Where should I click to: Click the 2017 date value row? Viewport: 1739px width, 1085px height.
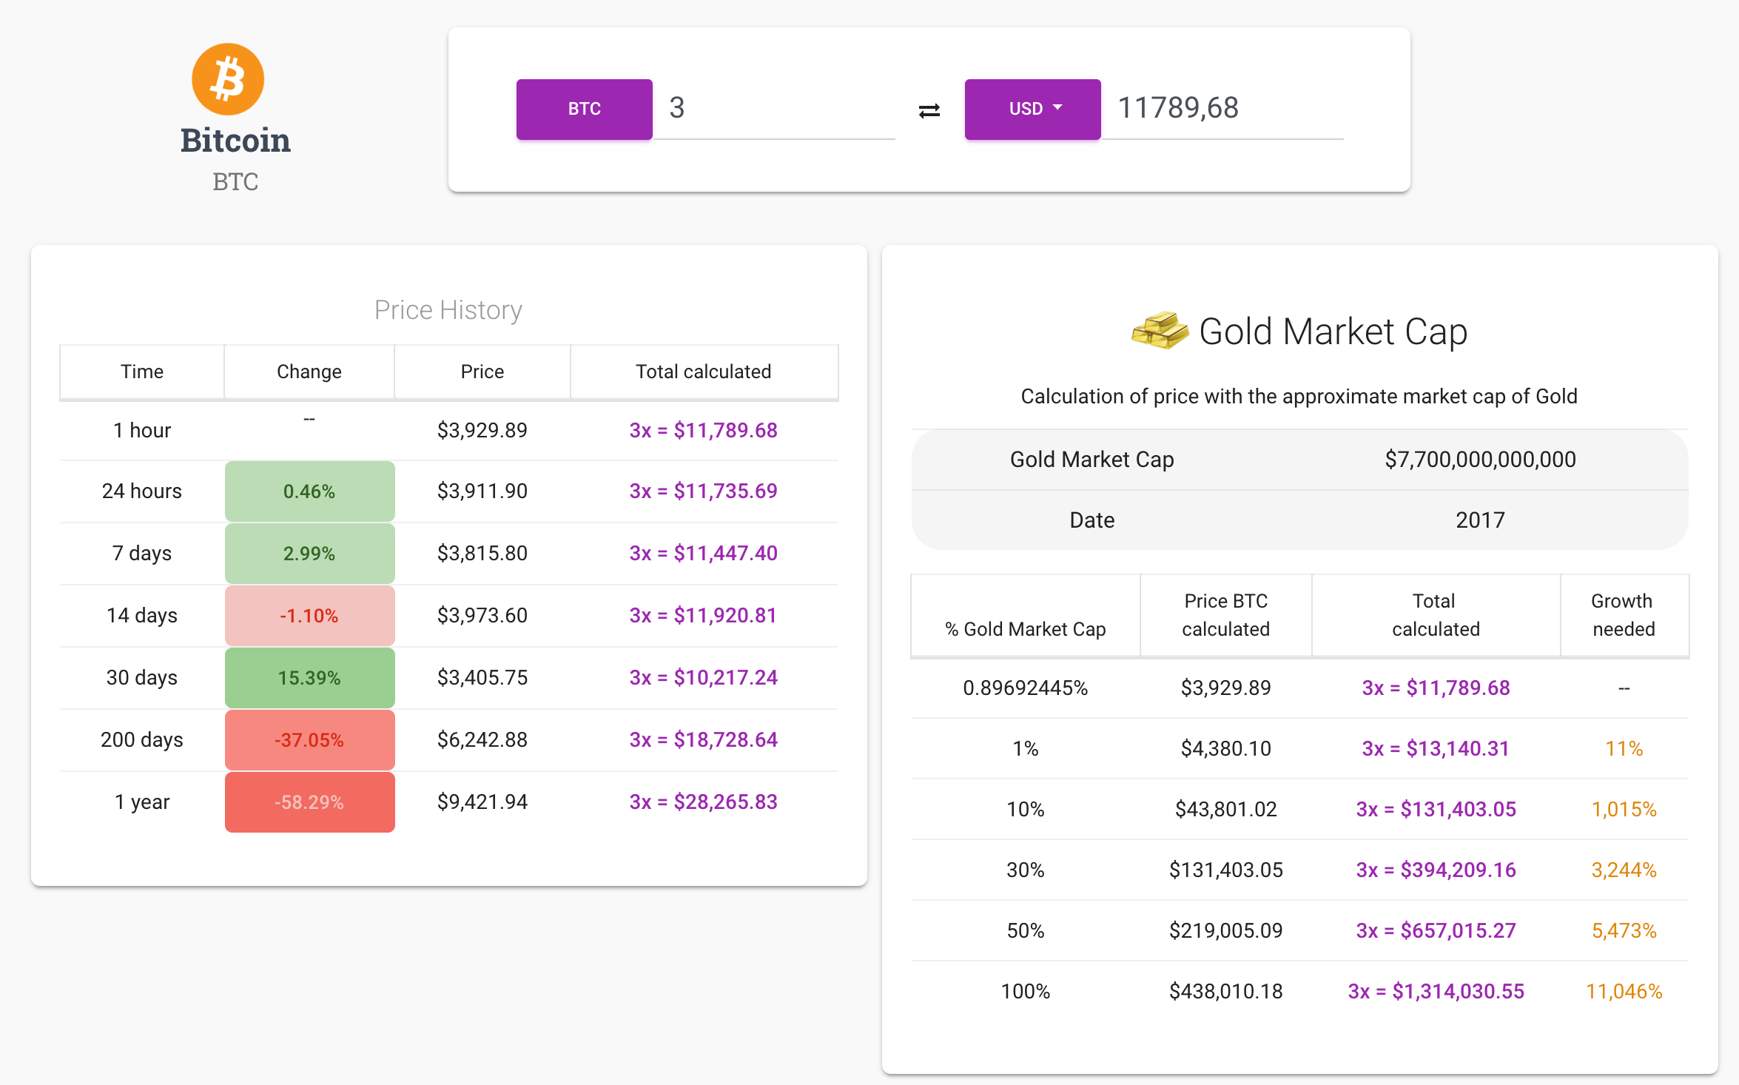coord(1479,520)
